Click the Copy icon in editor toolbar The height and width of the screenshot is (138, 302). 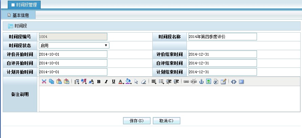51,82
